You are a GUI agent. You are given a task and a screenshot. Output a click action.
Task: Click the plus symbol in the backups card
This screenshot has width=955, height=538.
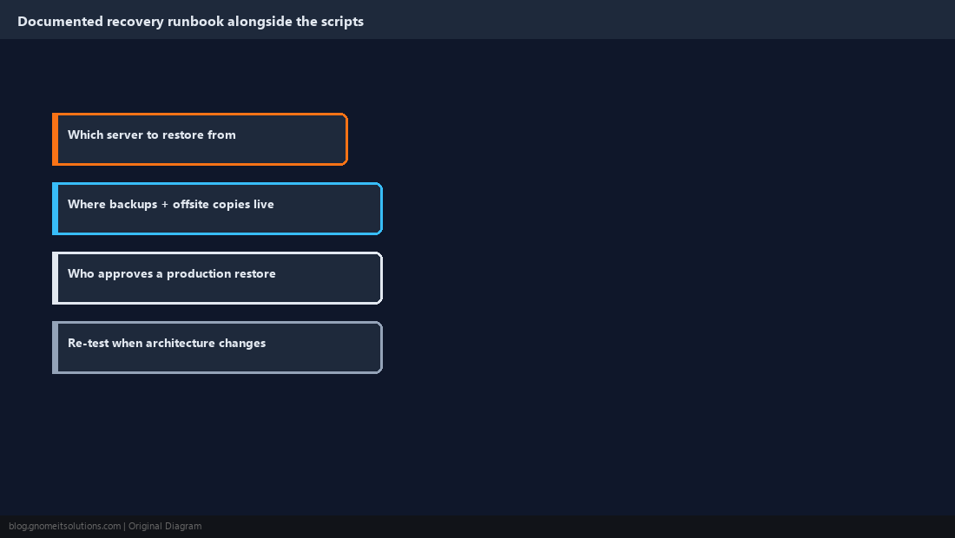pos(165,205)
